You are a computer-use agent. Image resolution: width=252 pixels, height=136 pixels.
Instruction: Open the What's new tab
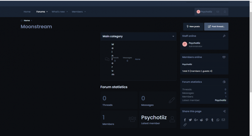pos(58,12)
